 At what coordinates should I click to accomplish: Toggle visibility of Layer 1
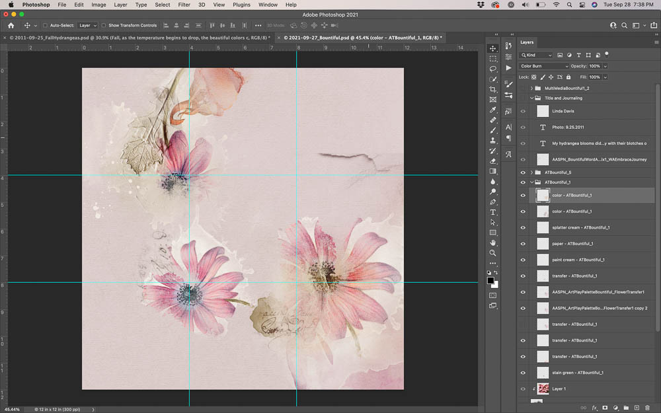pyautogui.click(x=523, y=389)
